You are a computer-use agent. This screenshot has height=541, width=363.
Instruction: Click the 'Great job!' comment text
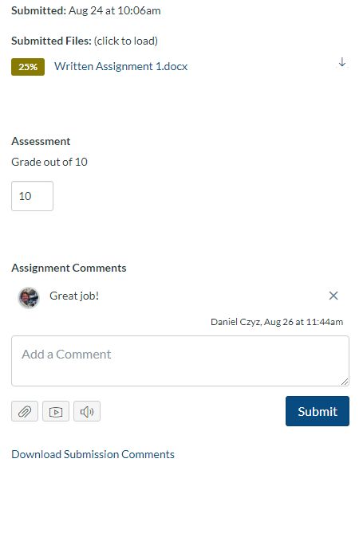[74, 296]
